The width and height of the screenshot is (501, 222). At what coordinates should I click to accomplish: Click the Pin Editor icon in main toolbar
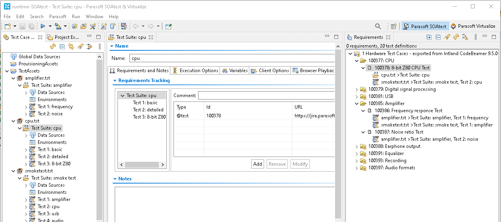[169, 26]
